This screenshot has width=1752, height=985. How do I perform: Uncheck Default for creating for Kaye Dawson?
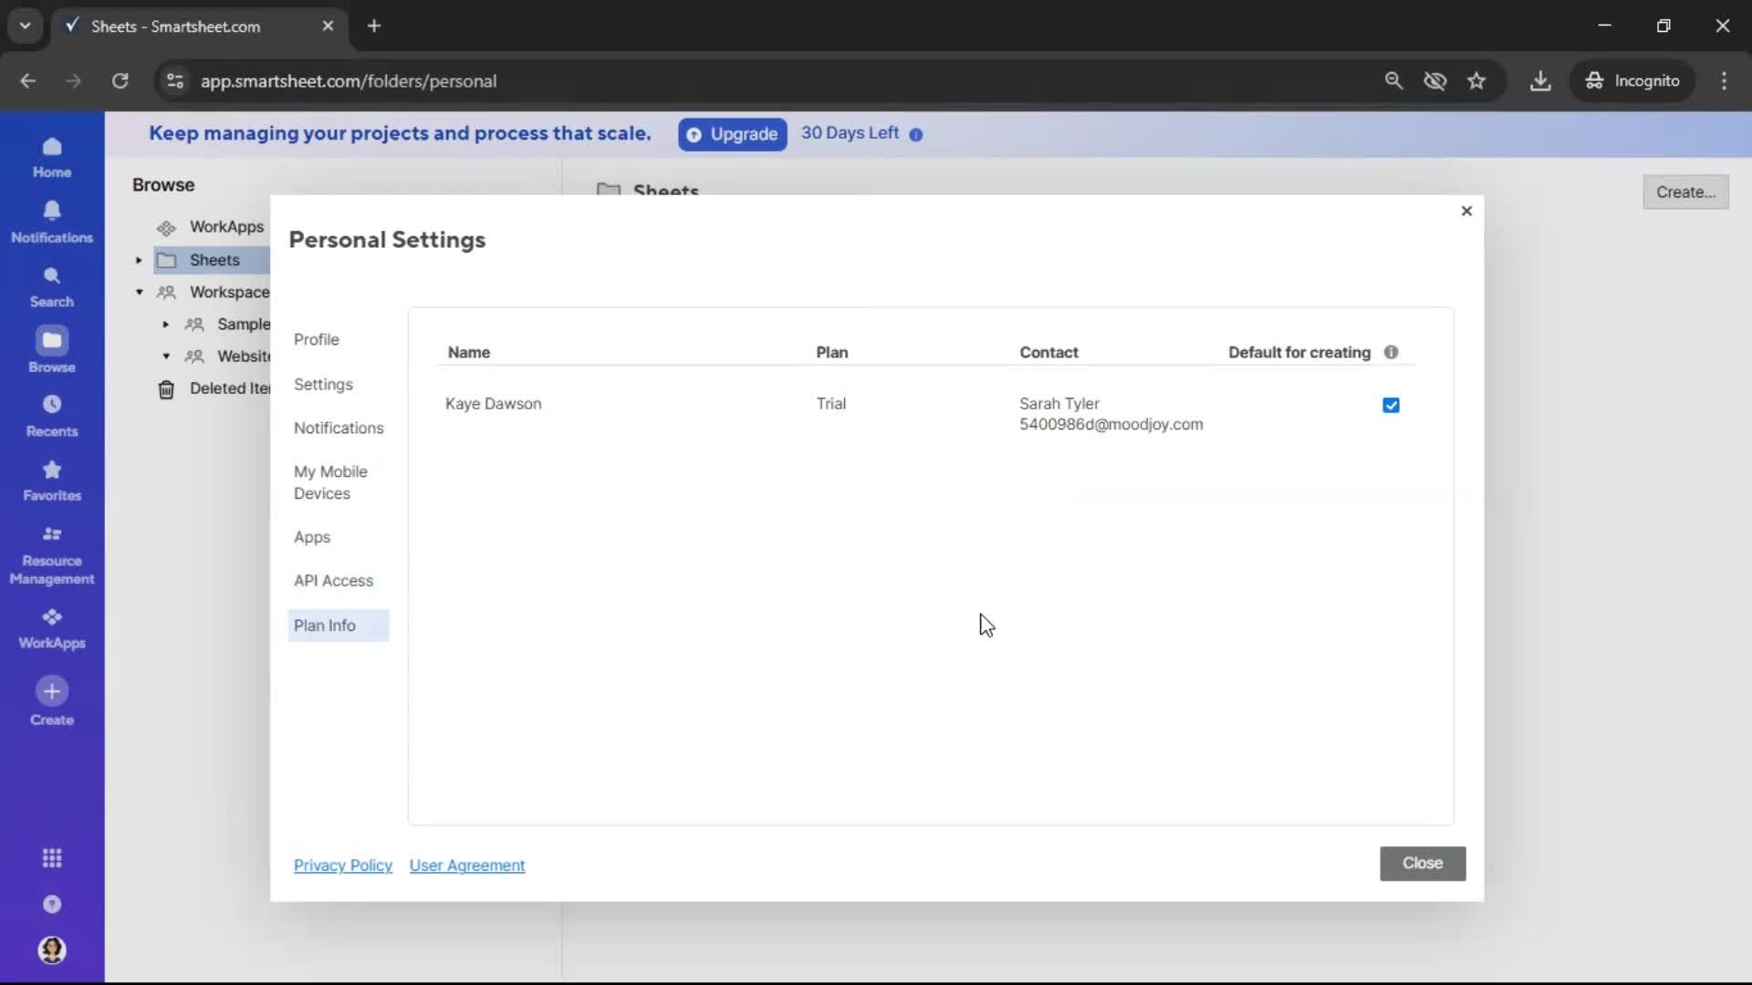click(1391, 405)
